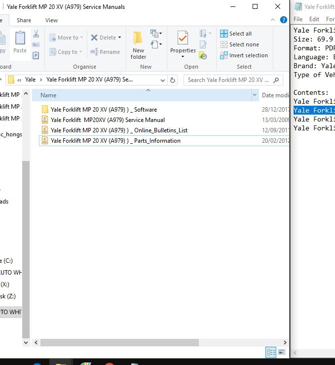Image resolution: width=335 pixels, height=365 pixels.
Task: Open the Easy access dropdown icon
Action: coord(156,44)
